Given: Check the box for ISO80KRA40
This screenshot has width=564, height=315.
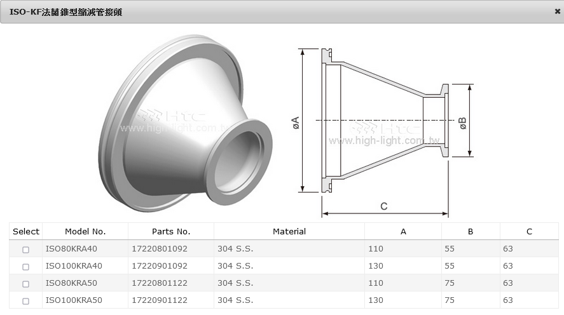Looking at the screenshot, I should point(25,250).
